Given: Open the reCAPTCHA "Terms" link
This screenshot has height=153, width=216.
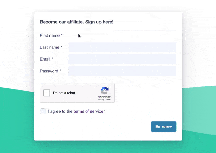Looking at the screenshot, I should click(x=108, y=99).
